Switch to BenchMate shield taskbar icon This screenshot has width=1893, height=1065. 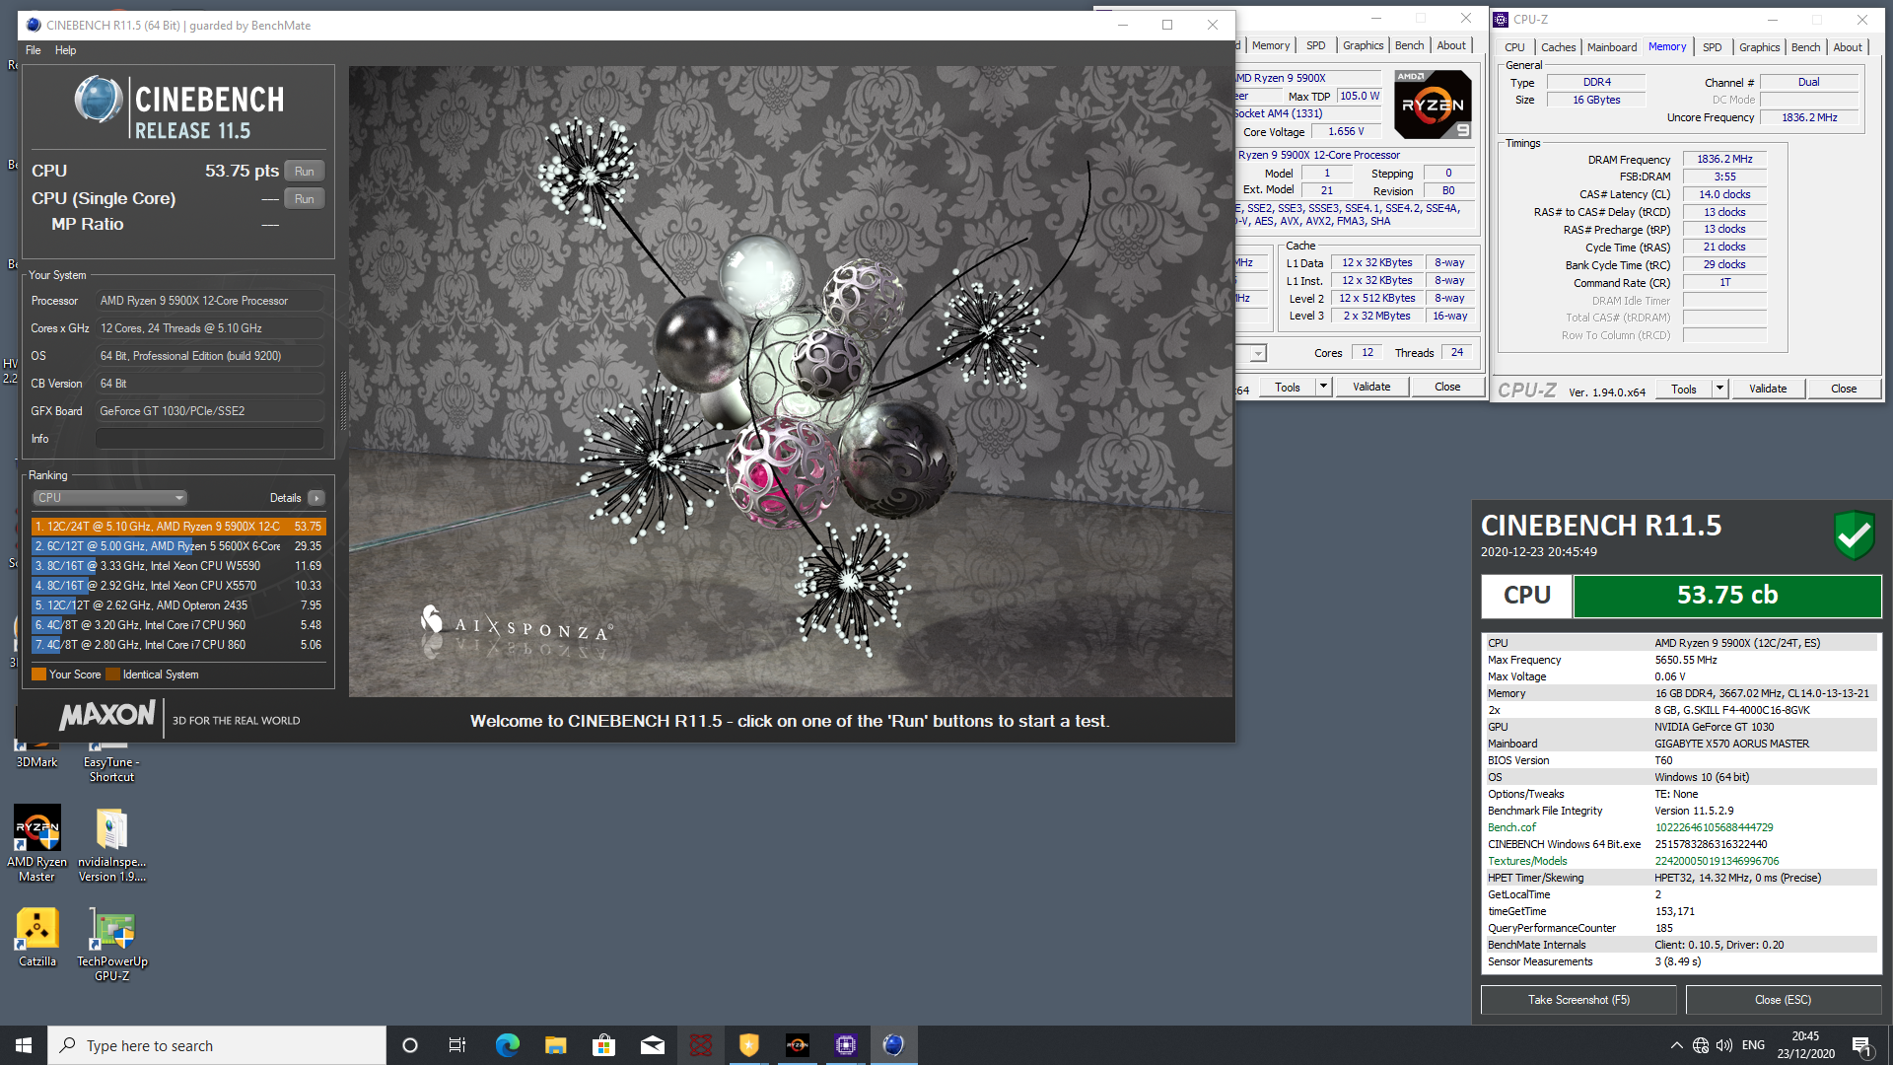pyautogui.click(x=748, y=1045)
